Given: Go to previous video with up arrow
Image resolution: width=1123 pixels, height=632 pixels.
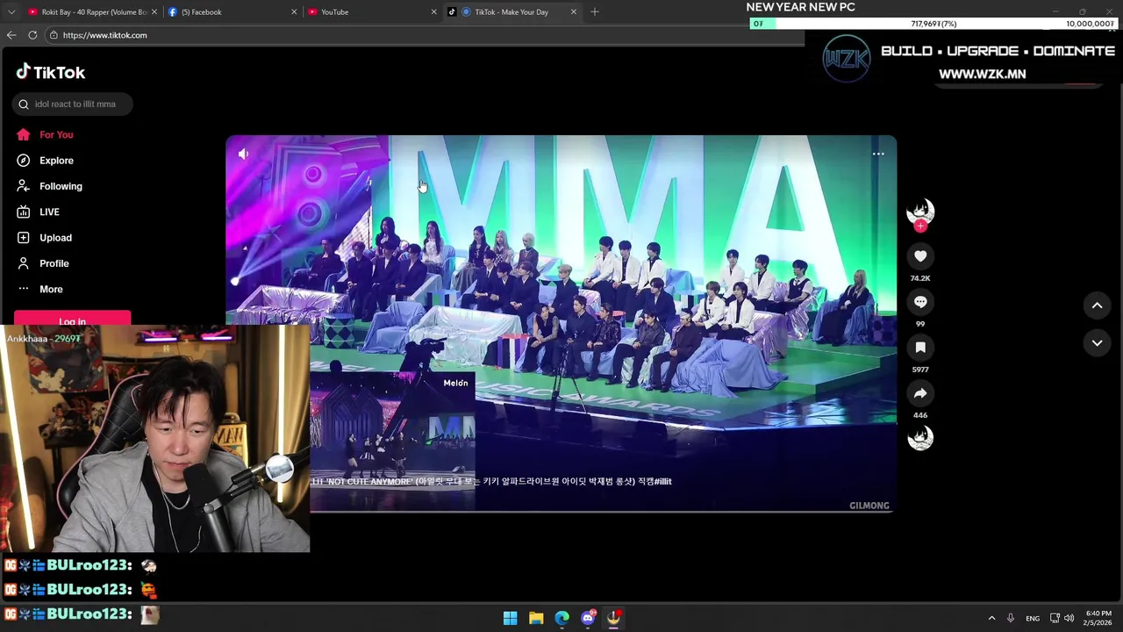Looking at the screenshot, I should [x=1097, y=305].
